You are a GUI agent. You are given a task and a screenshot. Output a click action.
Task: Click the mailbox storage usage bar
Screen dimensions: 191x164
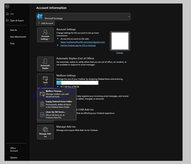tap(77, 83)
